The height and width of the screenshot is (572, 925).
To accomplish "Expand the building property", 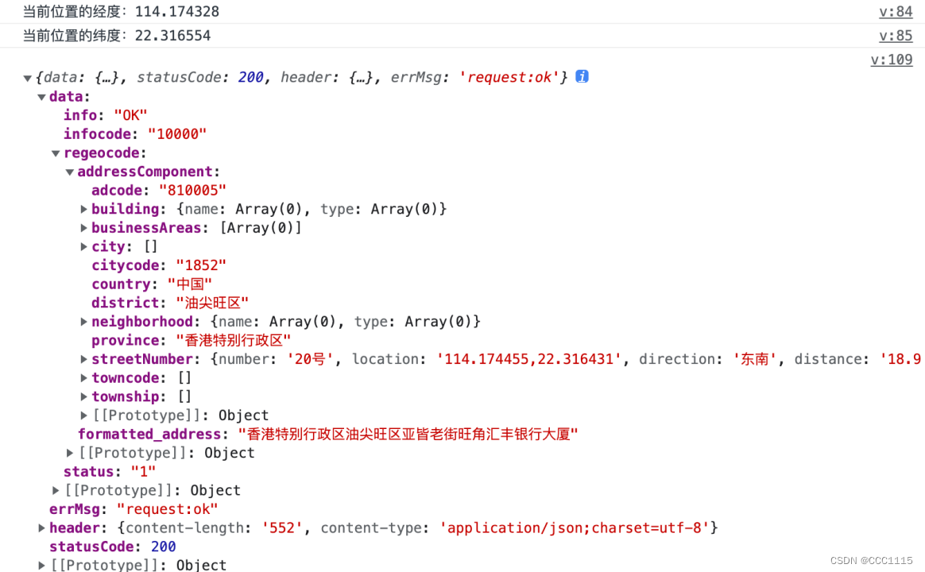I will (x=83, y=209).
